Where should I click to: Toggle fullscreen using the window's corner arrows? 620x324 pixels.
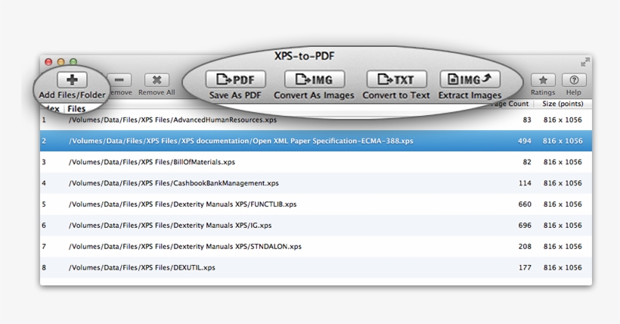pyautogui.click(x=584, y=62)
